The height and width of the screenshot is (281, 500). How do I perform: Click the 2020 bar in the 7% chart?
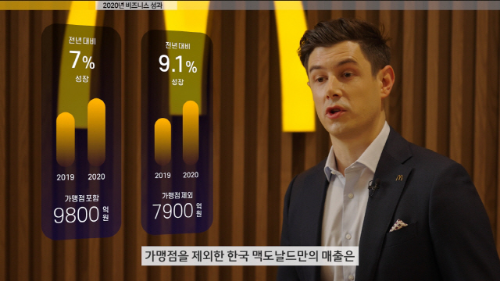96,132
